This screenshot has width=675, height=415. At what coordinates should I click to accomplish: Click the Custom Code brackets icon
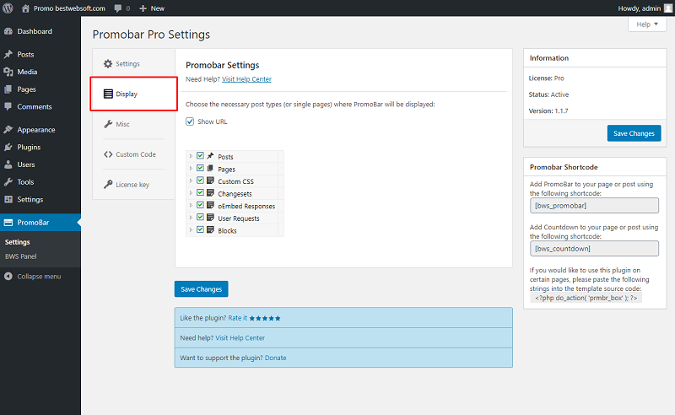pyautogui.click(x=108, y=154)
